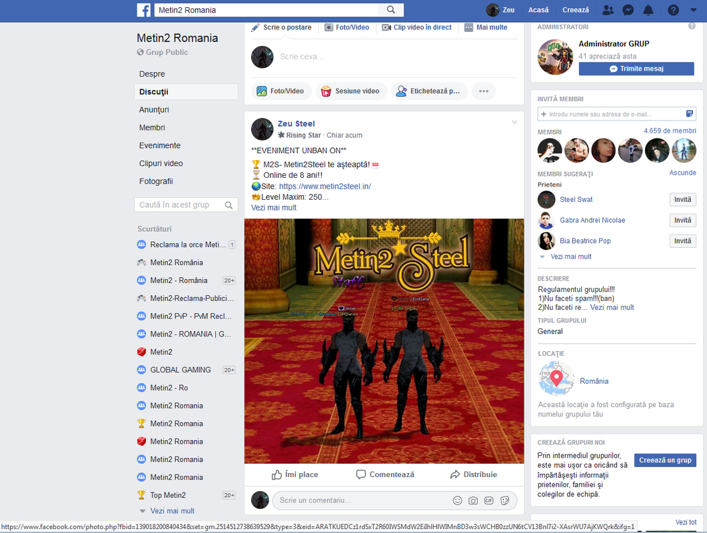The width and height of the screenshot is (707, 533).
Task: Open Zeu Steel author name link
Action: click(297, 123)
